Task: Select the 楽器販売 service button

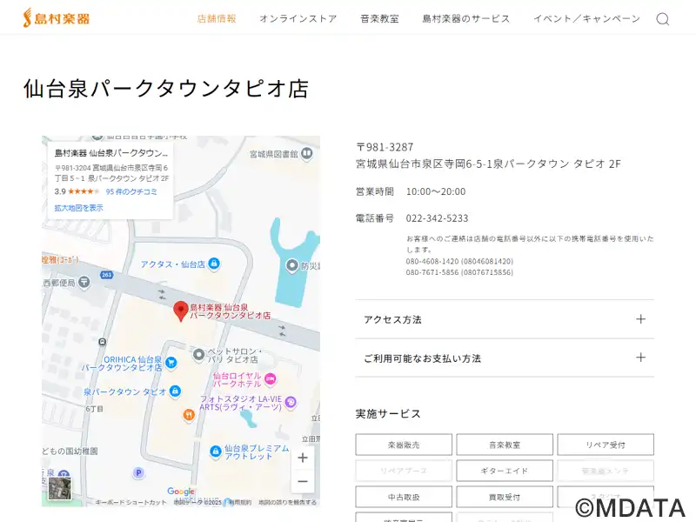Action: tap(404, 445)
